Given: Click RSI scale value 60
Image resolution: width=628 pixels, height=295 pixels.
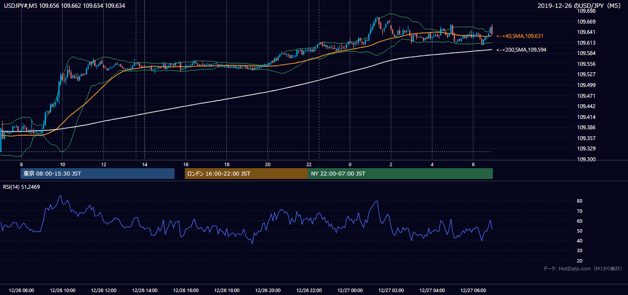Looking at the screenshot, I should 579,221.
